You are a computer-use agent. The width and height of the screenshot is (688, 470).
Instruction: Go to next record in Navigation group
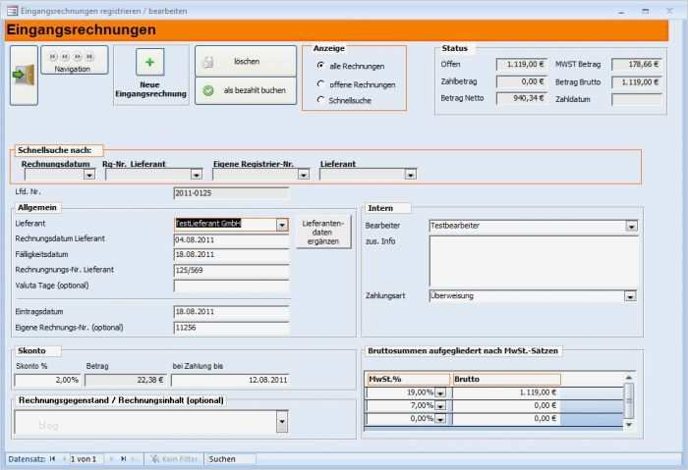[78, 57]
